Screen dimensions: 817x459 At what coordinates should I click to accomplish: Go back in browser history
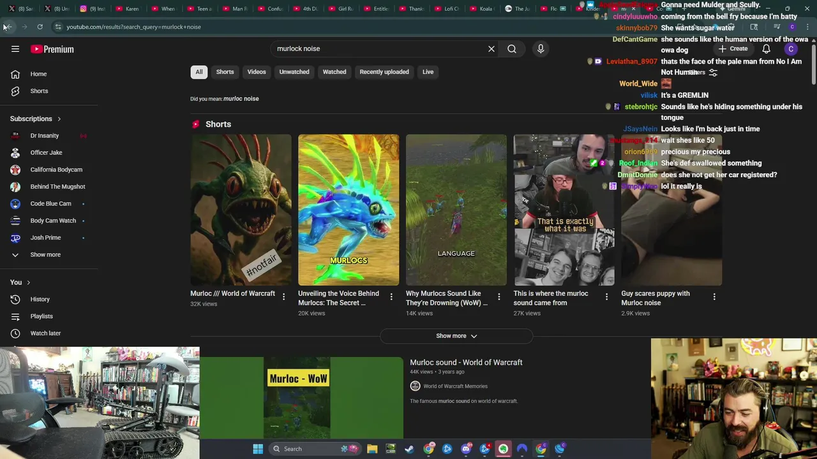tap(8, 27)
